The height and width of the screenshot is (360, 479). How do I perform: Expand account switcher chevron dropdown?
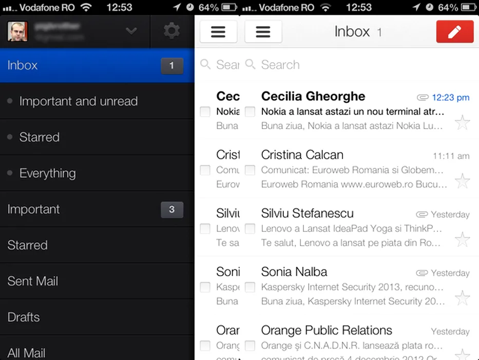(x=131, y=31)
